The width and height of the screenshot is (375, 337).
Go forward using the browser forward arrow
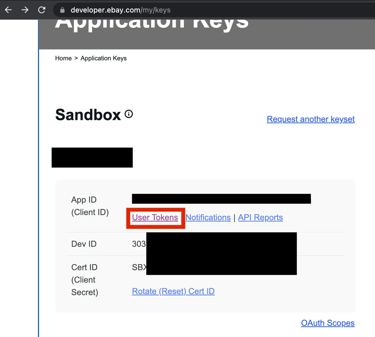[25, 10]
